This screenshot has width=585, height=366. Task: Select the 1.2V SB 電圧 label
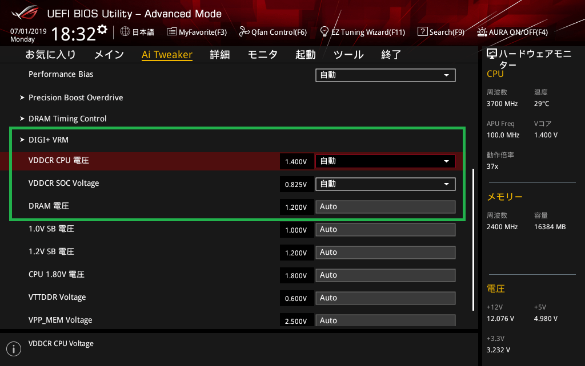click(51, 251)
